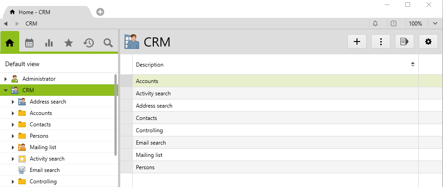The image size is (443, 187).
Task: Open the search magnifier tab
Action: click(x=108, y=43)
